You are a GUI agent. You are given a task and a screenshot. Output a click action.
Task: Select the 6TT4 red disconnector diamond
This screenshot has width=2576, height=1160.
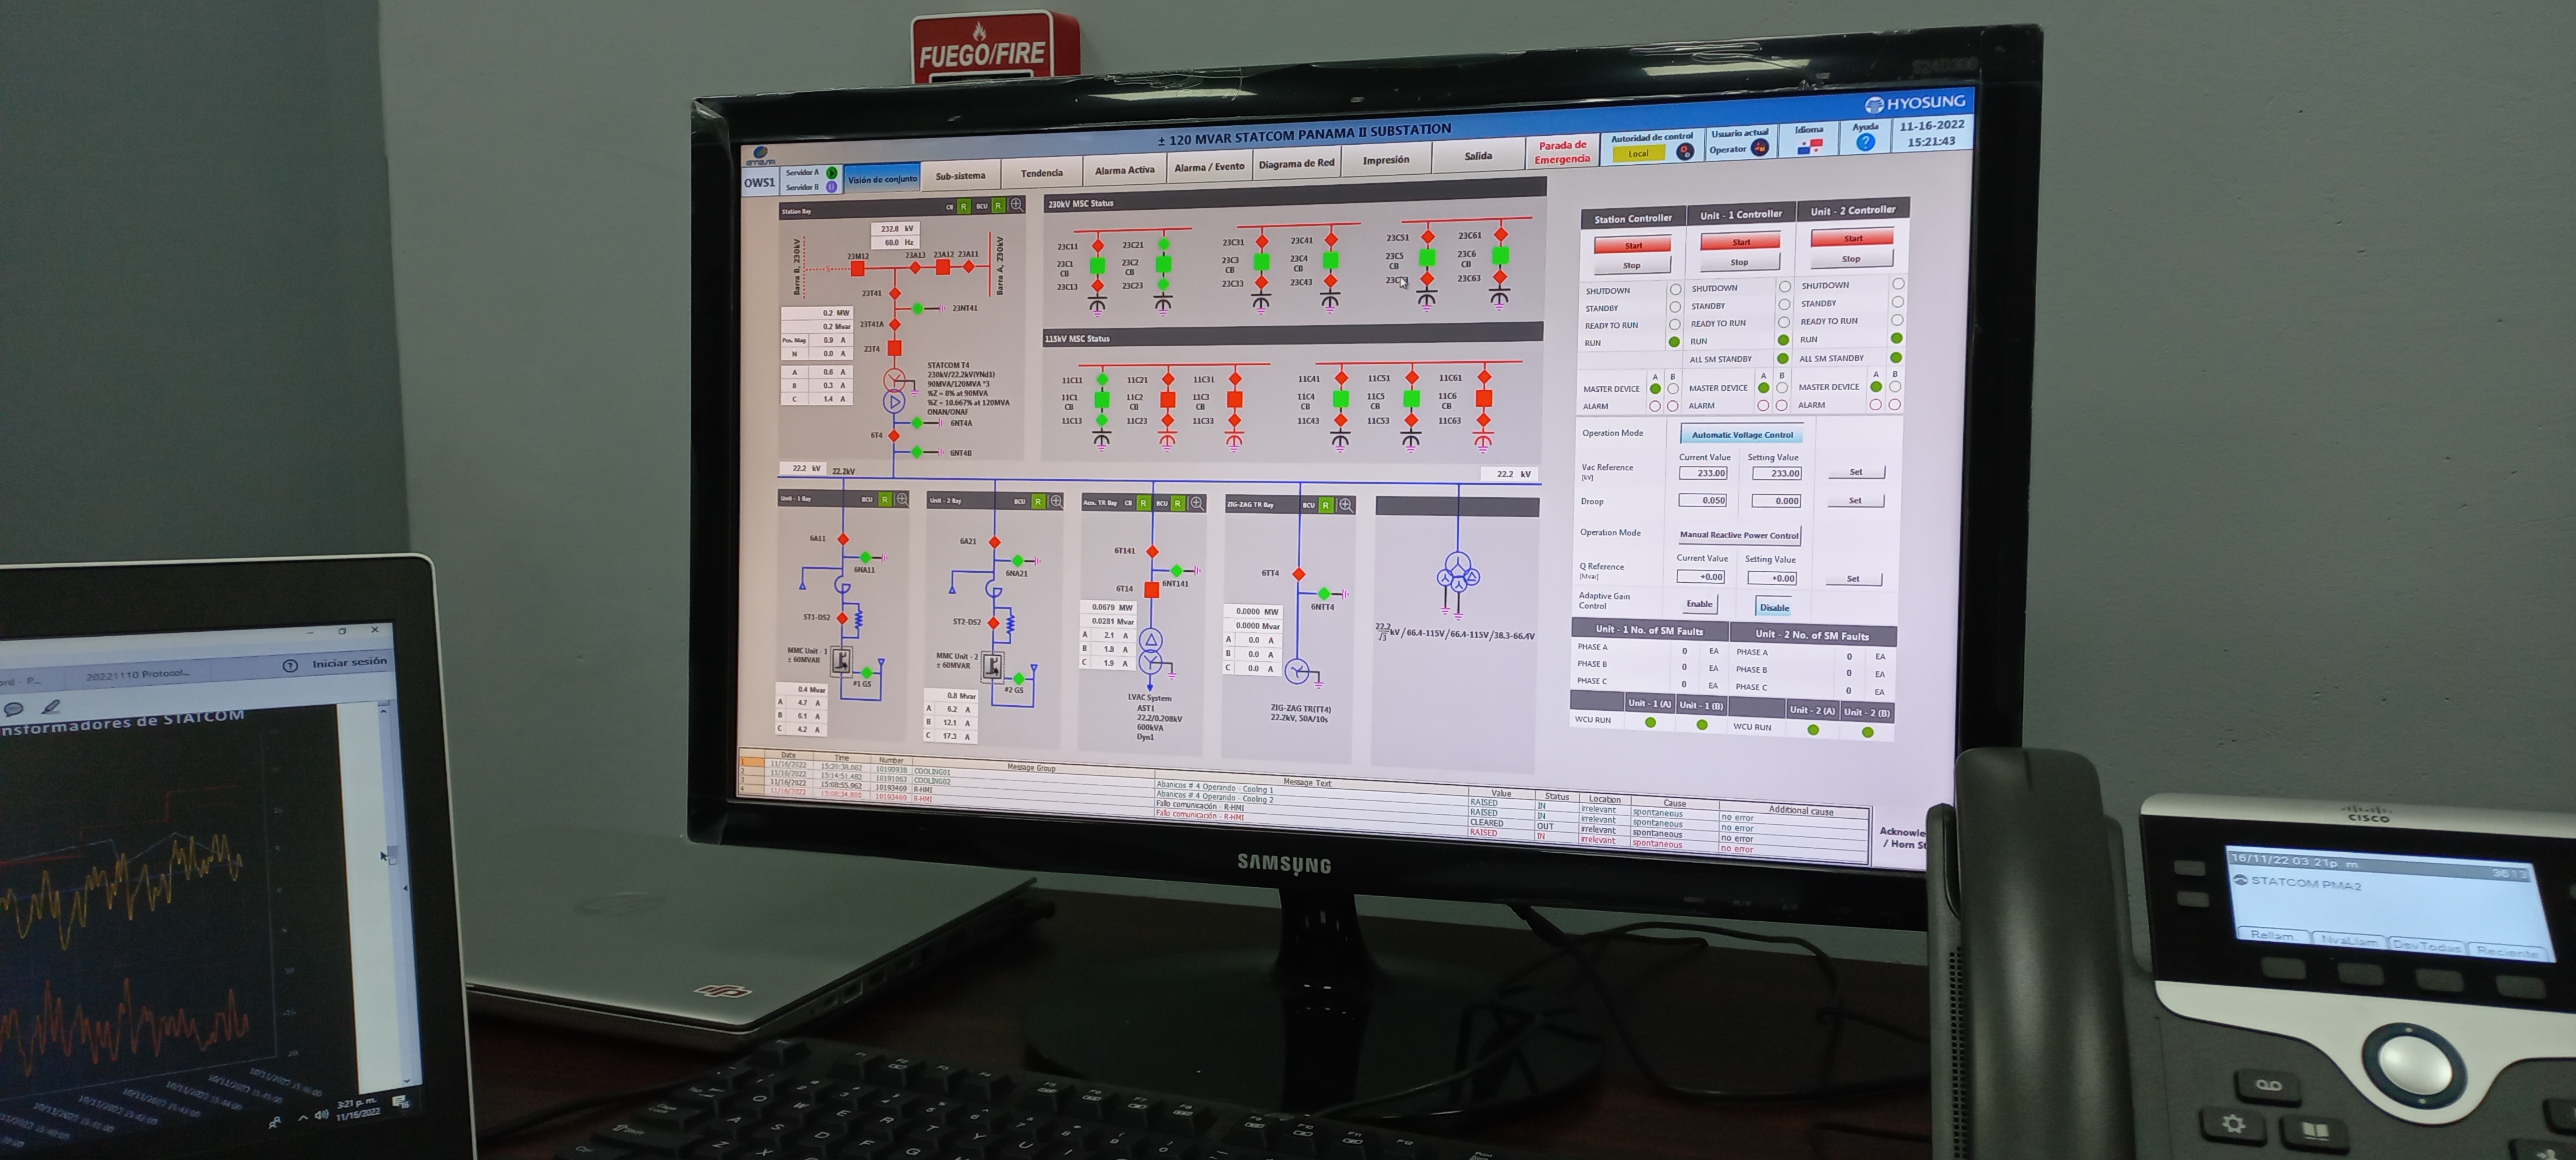tap(1299, 574)
